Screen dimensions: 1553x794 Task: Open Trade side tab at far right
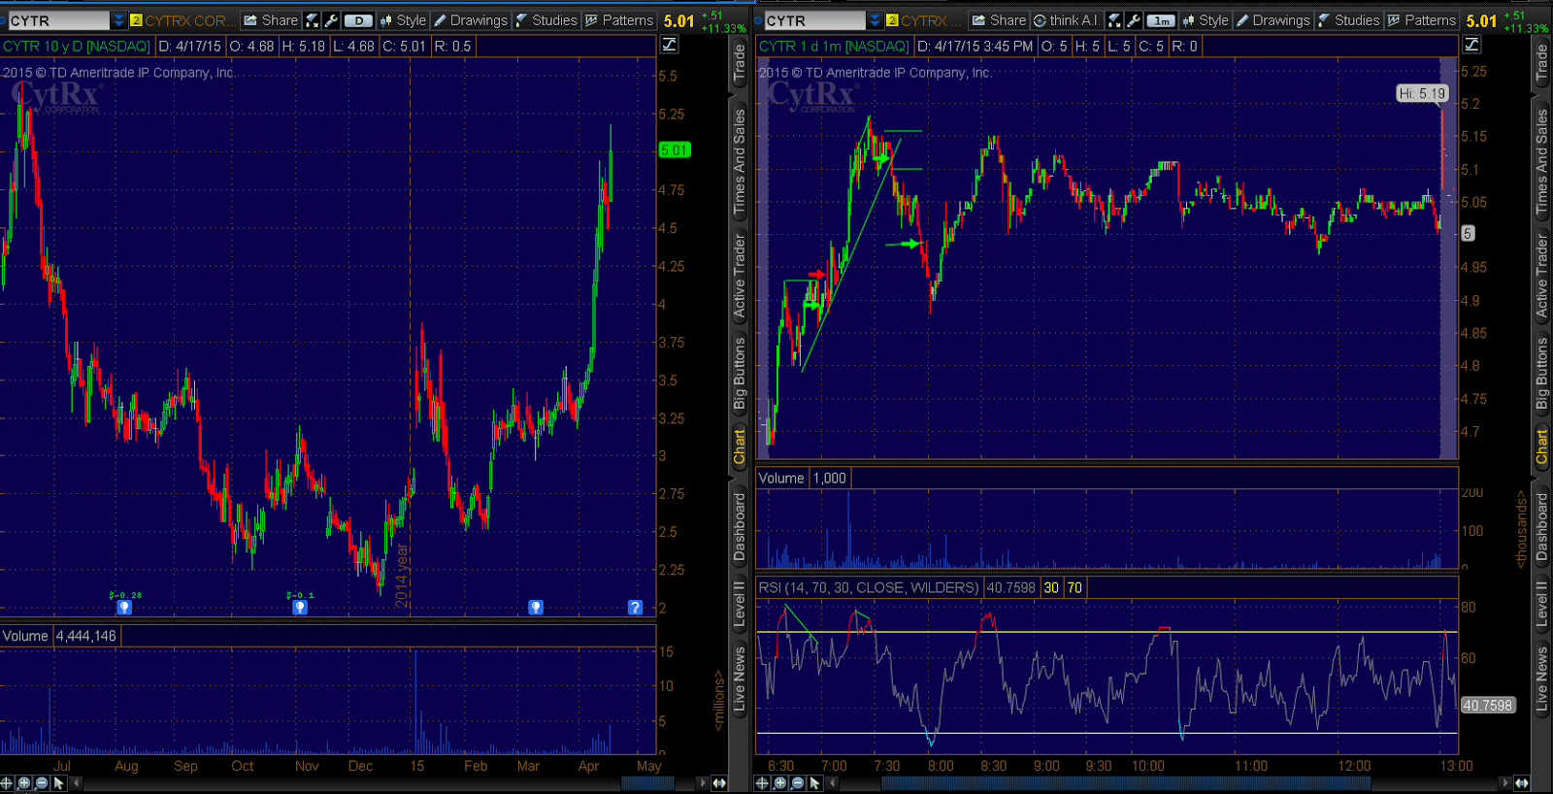pos(1541,64)
